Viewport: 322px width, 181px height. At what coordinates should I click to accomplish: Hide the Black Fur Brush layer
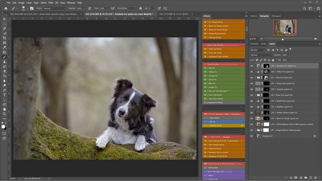click(252, 119)
